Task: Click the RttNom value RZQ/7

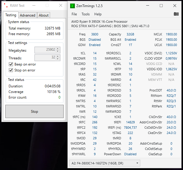Action: (171, 96)
